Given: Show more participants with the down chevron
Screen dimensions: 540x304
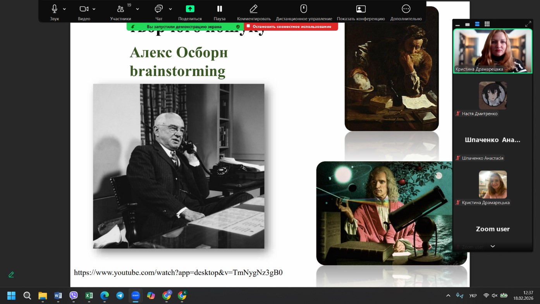Looking at the screenshot, I should tap(493, 246).
